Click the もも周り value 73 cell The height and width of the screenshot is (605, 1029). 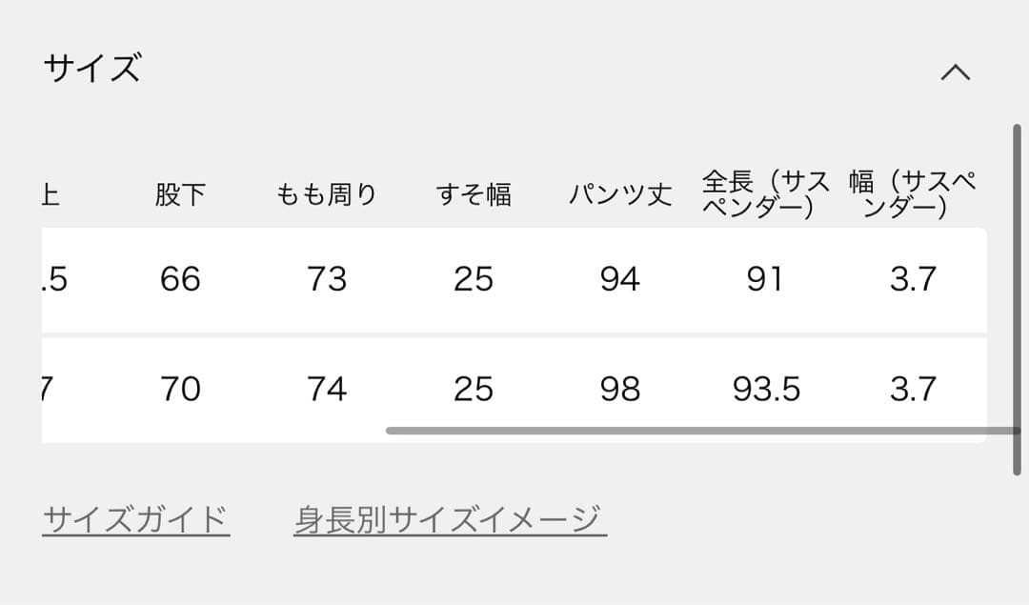point(327,279)
